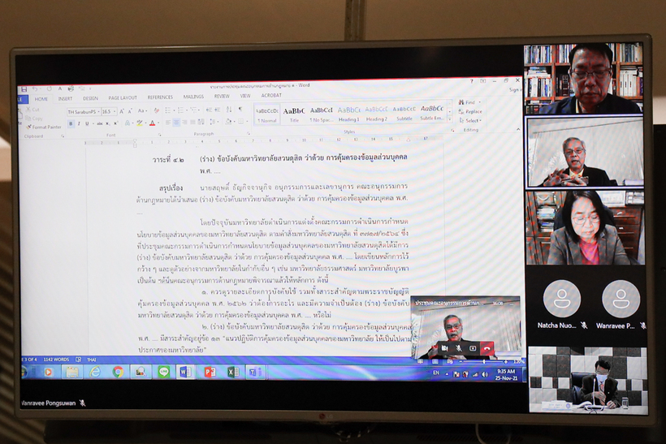Click the Numbering list icon
Screen dimensions: 666x444
[x=181, y=110]
